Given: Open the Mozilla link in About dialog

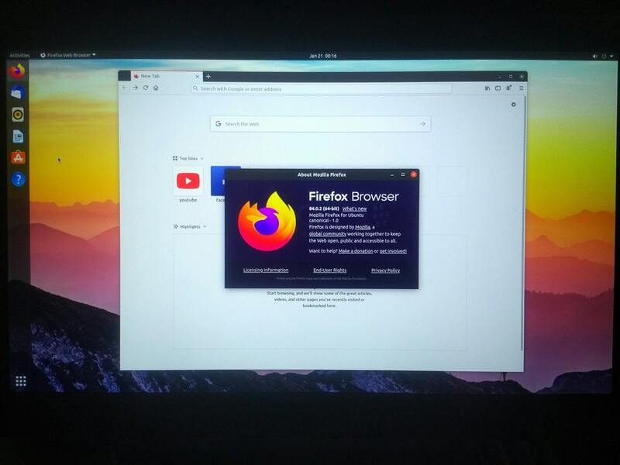Looking at the screenshot, I should 363,227.
